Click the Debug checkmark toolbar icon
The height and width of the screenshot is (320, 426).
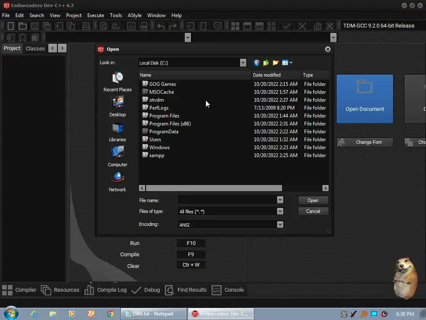coord(287,26)
